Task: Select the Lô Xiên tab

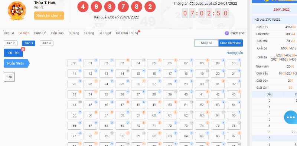Action: pos(24,33)
